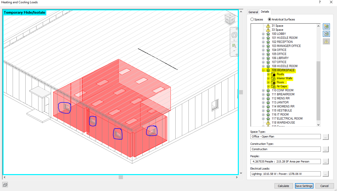Image resolution: width=337 pixels, height=191 pixels.
Task: Click the space icon for 106 LIBRARY
Action: 268,58
